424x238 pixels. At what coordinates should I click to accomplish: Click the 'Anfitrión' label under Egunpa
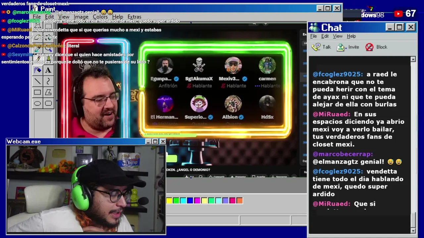[x=168, y=86]
